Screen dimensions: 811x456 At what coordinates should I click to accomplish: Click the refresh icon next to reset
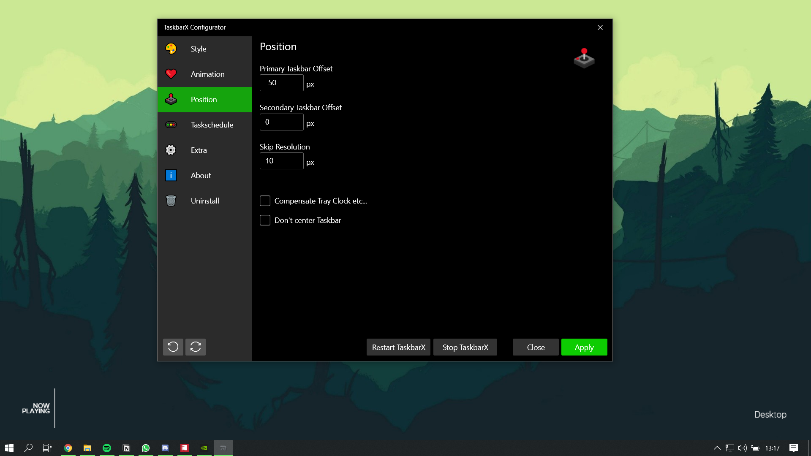(x=195, y=347)
